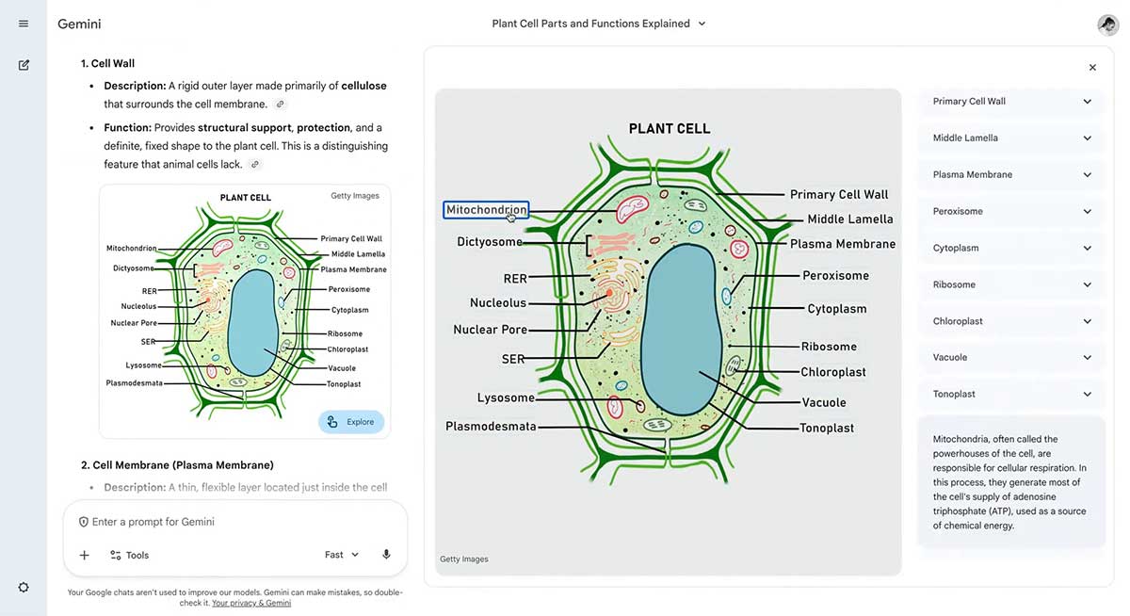Screen dimensions: 1130x616
Task: Close the diagram explore panel
Action: point(1092,67)
